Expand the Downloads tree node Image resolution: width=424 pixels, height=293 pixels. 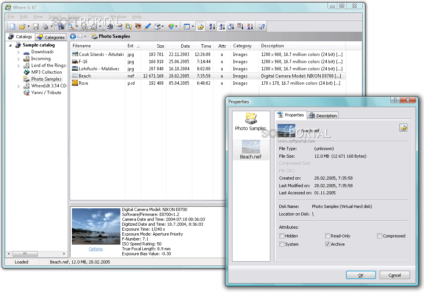point(19,52)
